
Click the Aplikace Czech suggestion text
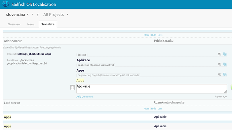point(83,60)
